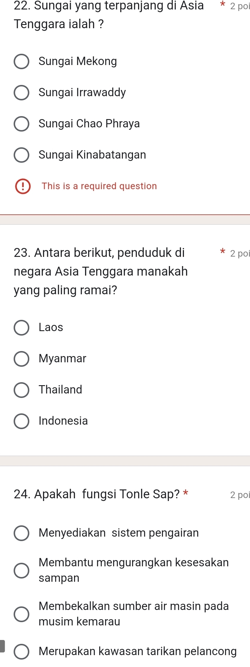Viewport: 250px width, 667px height.
Task: Click the red asterisk of question 23
Action: coord(223,252)
